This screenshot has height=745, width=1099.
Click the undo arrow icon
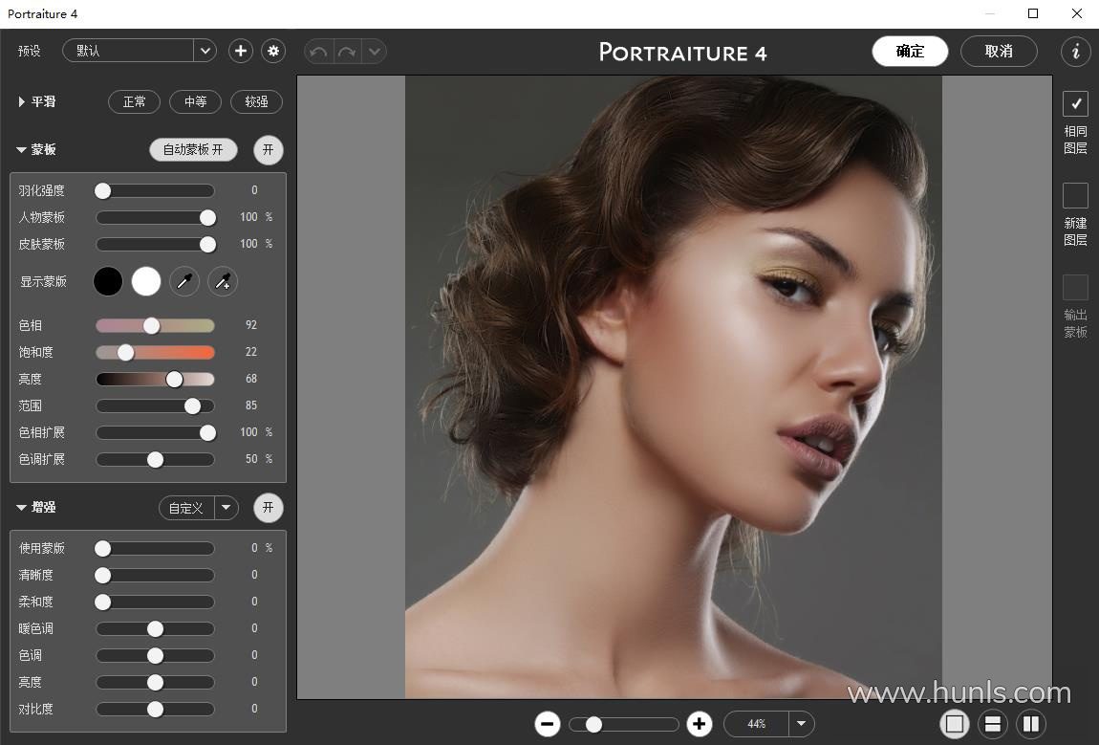coord(318,52)
